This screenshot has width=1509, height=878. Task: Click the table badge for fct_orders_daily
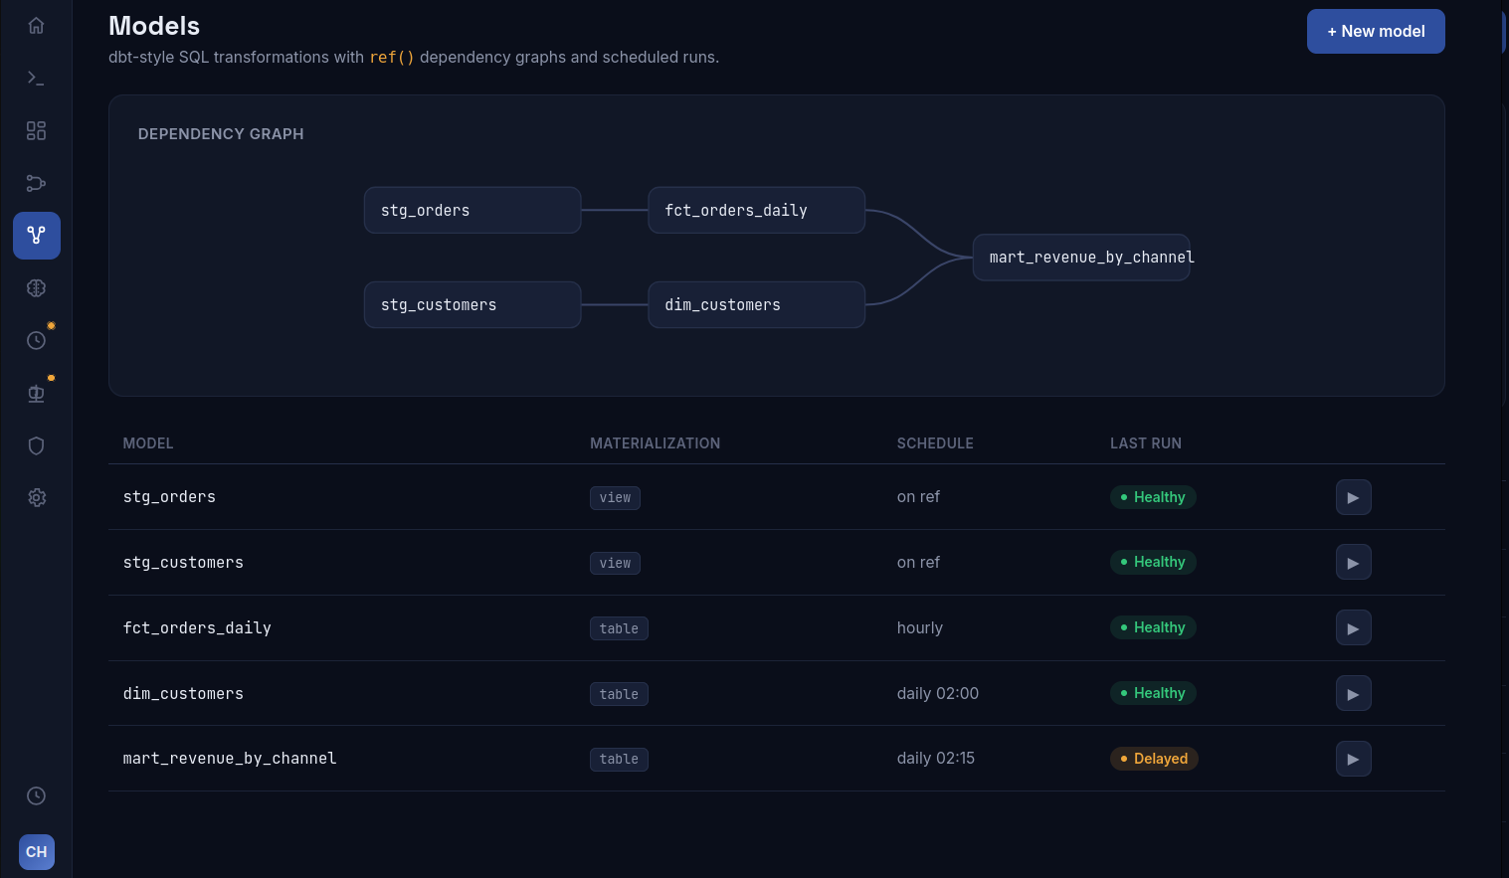[619, 628]
